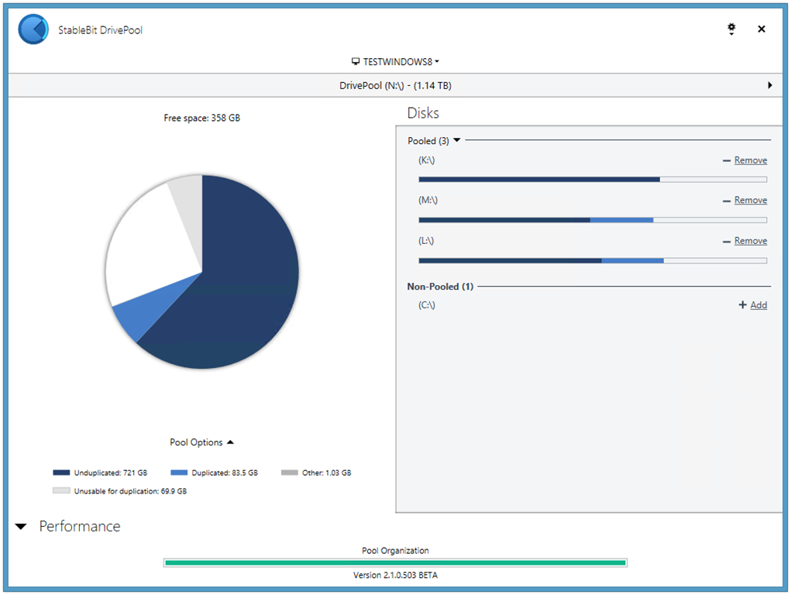Image resolution: width=791 pixels, height=595 pixels.
Task: Open the settings gear menu
Action: tap(731, 29)
